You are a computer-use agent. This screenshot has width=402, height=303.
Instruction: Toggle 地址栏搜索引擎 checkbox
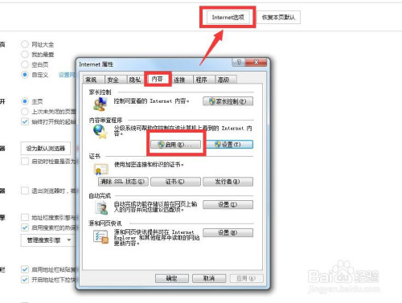point(25,217)
